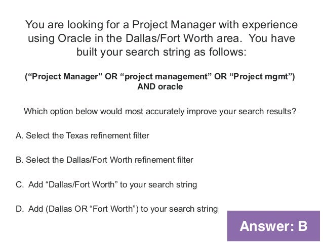Image resolution: width=323 pixels, height=242 pixels.
Task: Select option B, the Dallas/Fort Worth refinement filter
Action: pos(104,161)
